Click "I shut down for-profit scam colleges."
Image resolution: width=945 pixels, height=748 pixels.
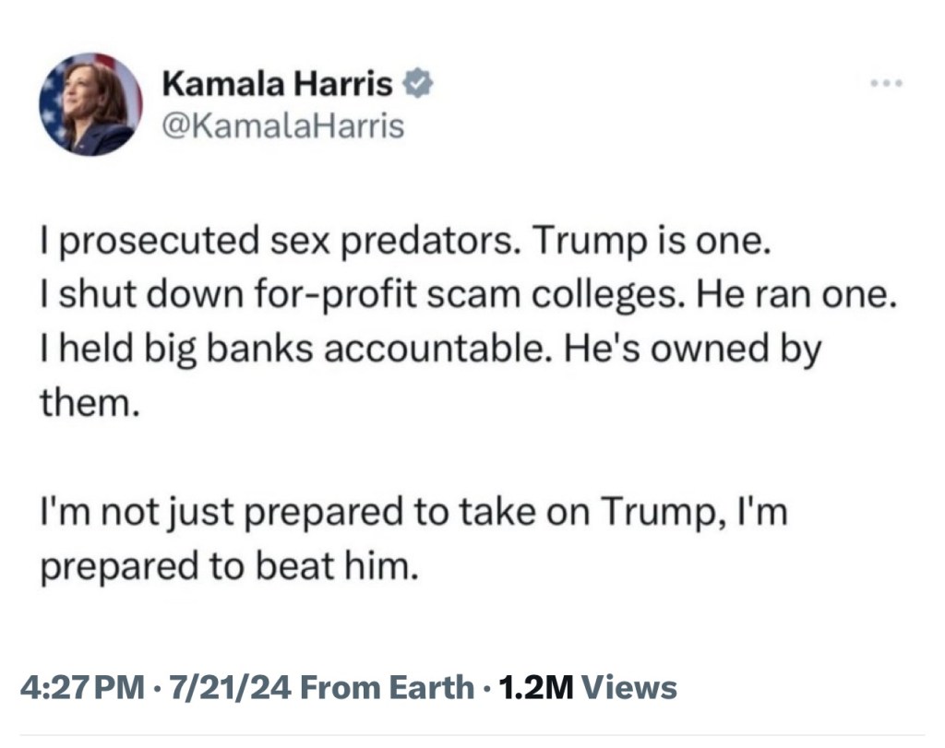pyautogui.click(x=362, y=299)
